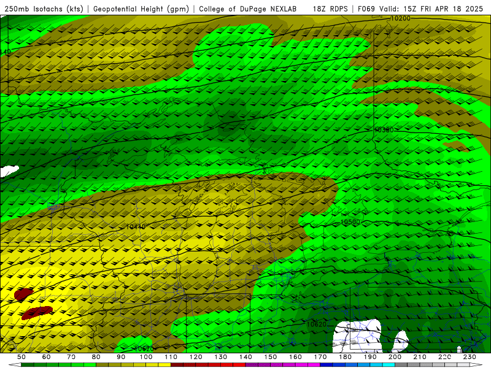
Task: Click the color bar label '180'
Action: (345, 357)
